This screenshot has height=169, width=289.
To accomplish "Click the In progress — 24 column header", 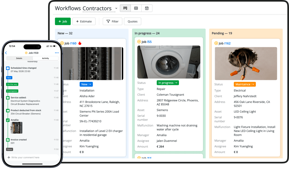I will pos(147,33).
